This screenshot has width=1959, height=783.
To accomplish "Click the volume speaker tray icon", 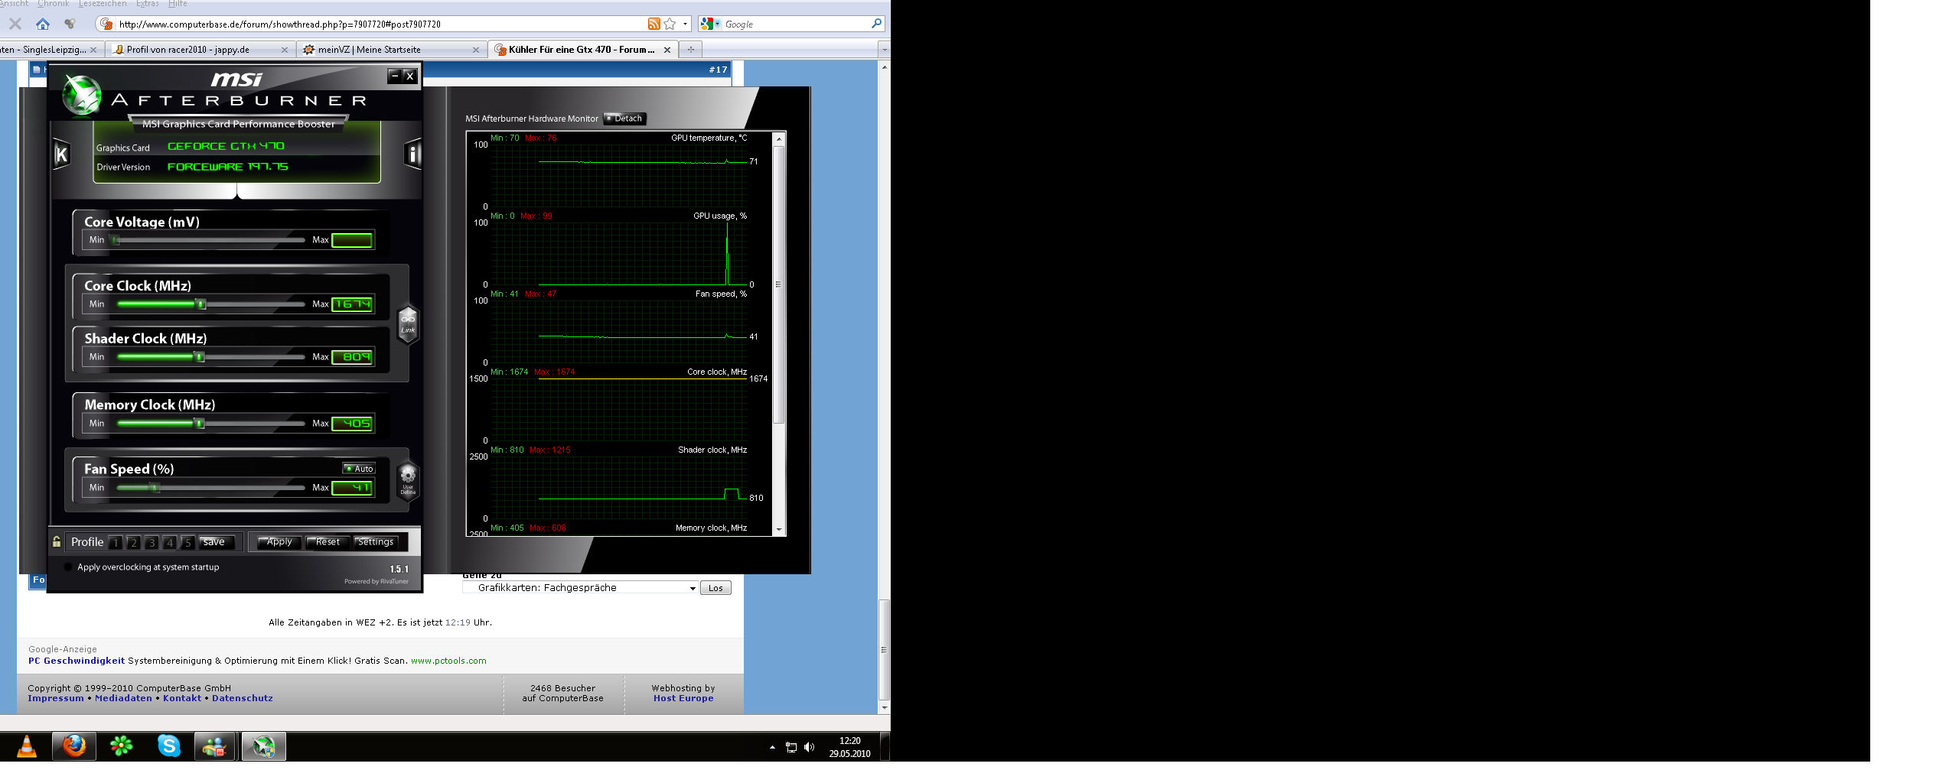I will (810, 747).
